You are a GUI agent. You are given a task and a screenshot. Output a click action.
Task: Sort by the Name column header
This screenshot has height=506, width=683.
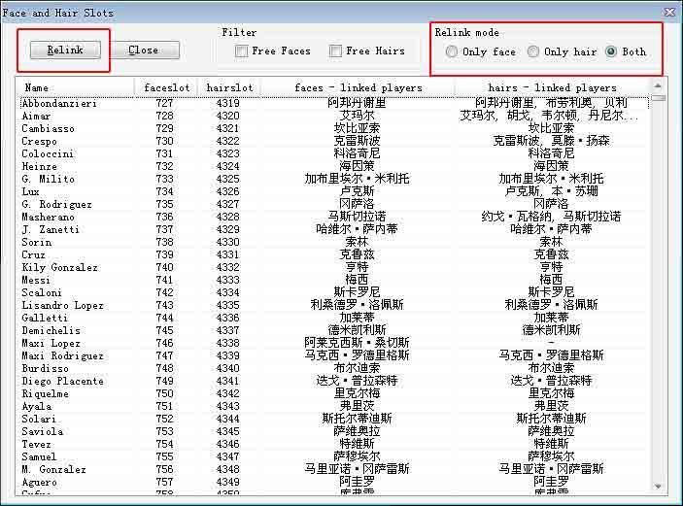point(76,87)
